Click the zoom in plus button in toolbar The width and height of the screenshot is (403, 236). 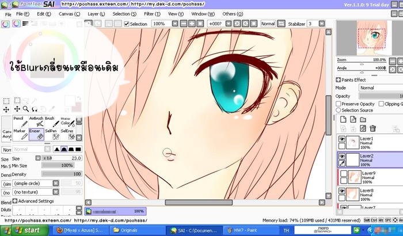point(192,24)
